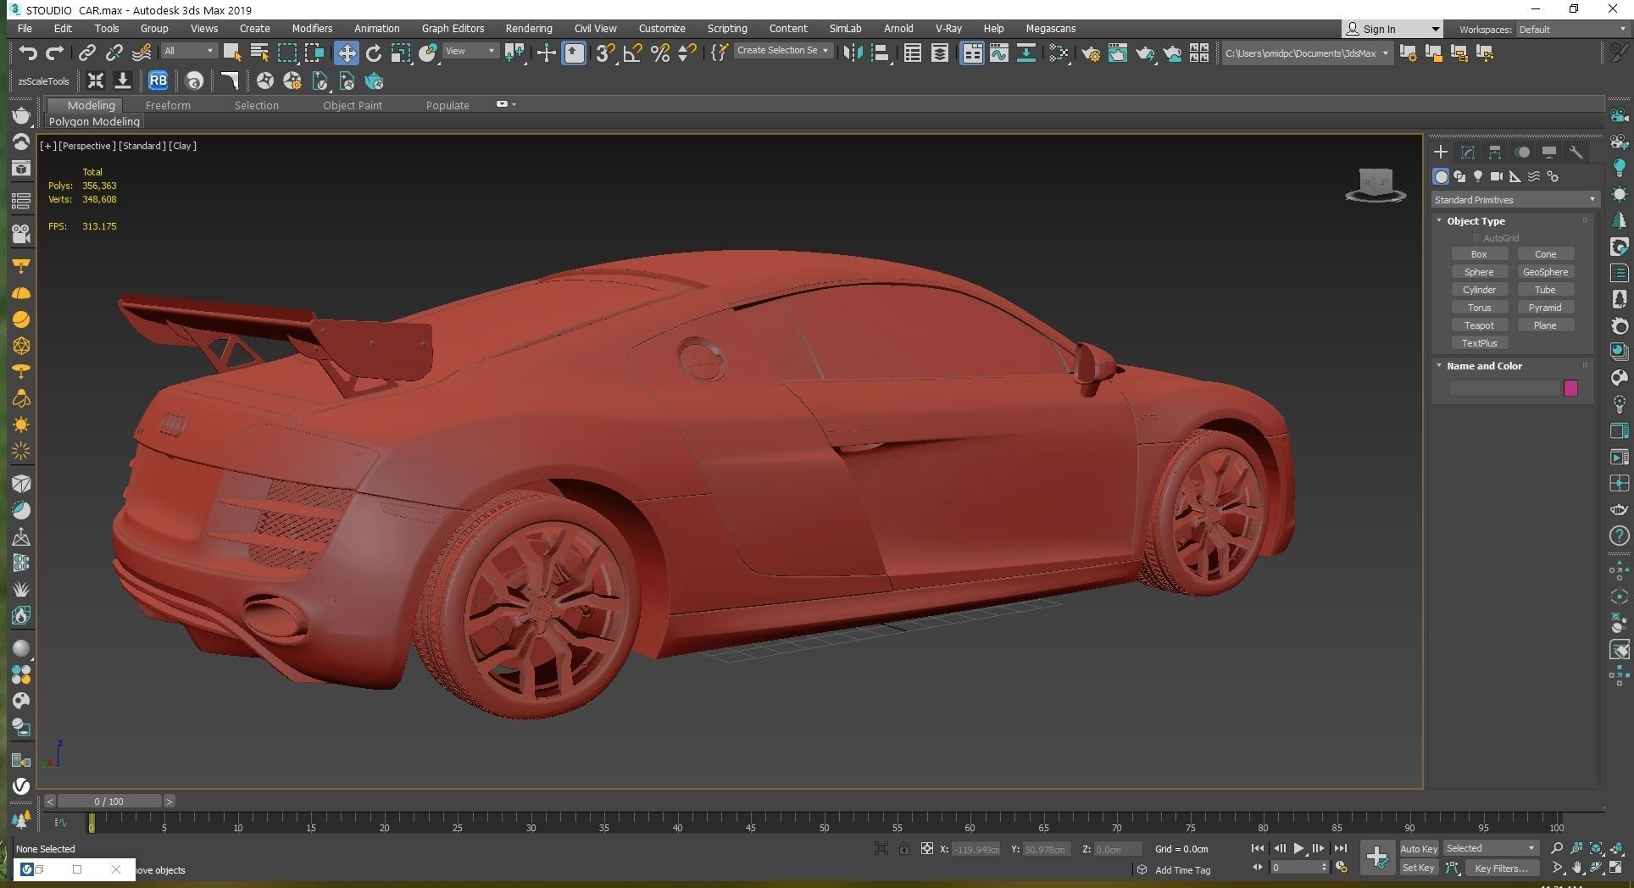
Task: Open the Workspaces Default dropdown
Action: coord(1572,30)
